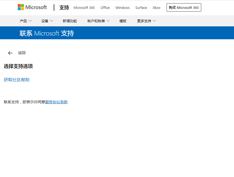Go to the Office link
Screen dimensions: 234x177
tap(105, 8)
